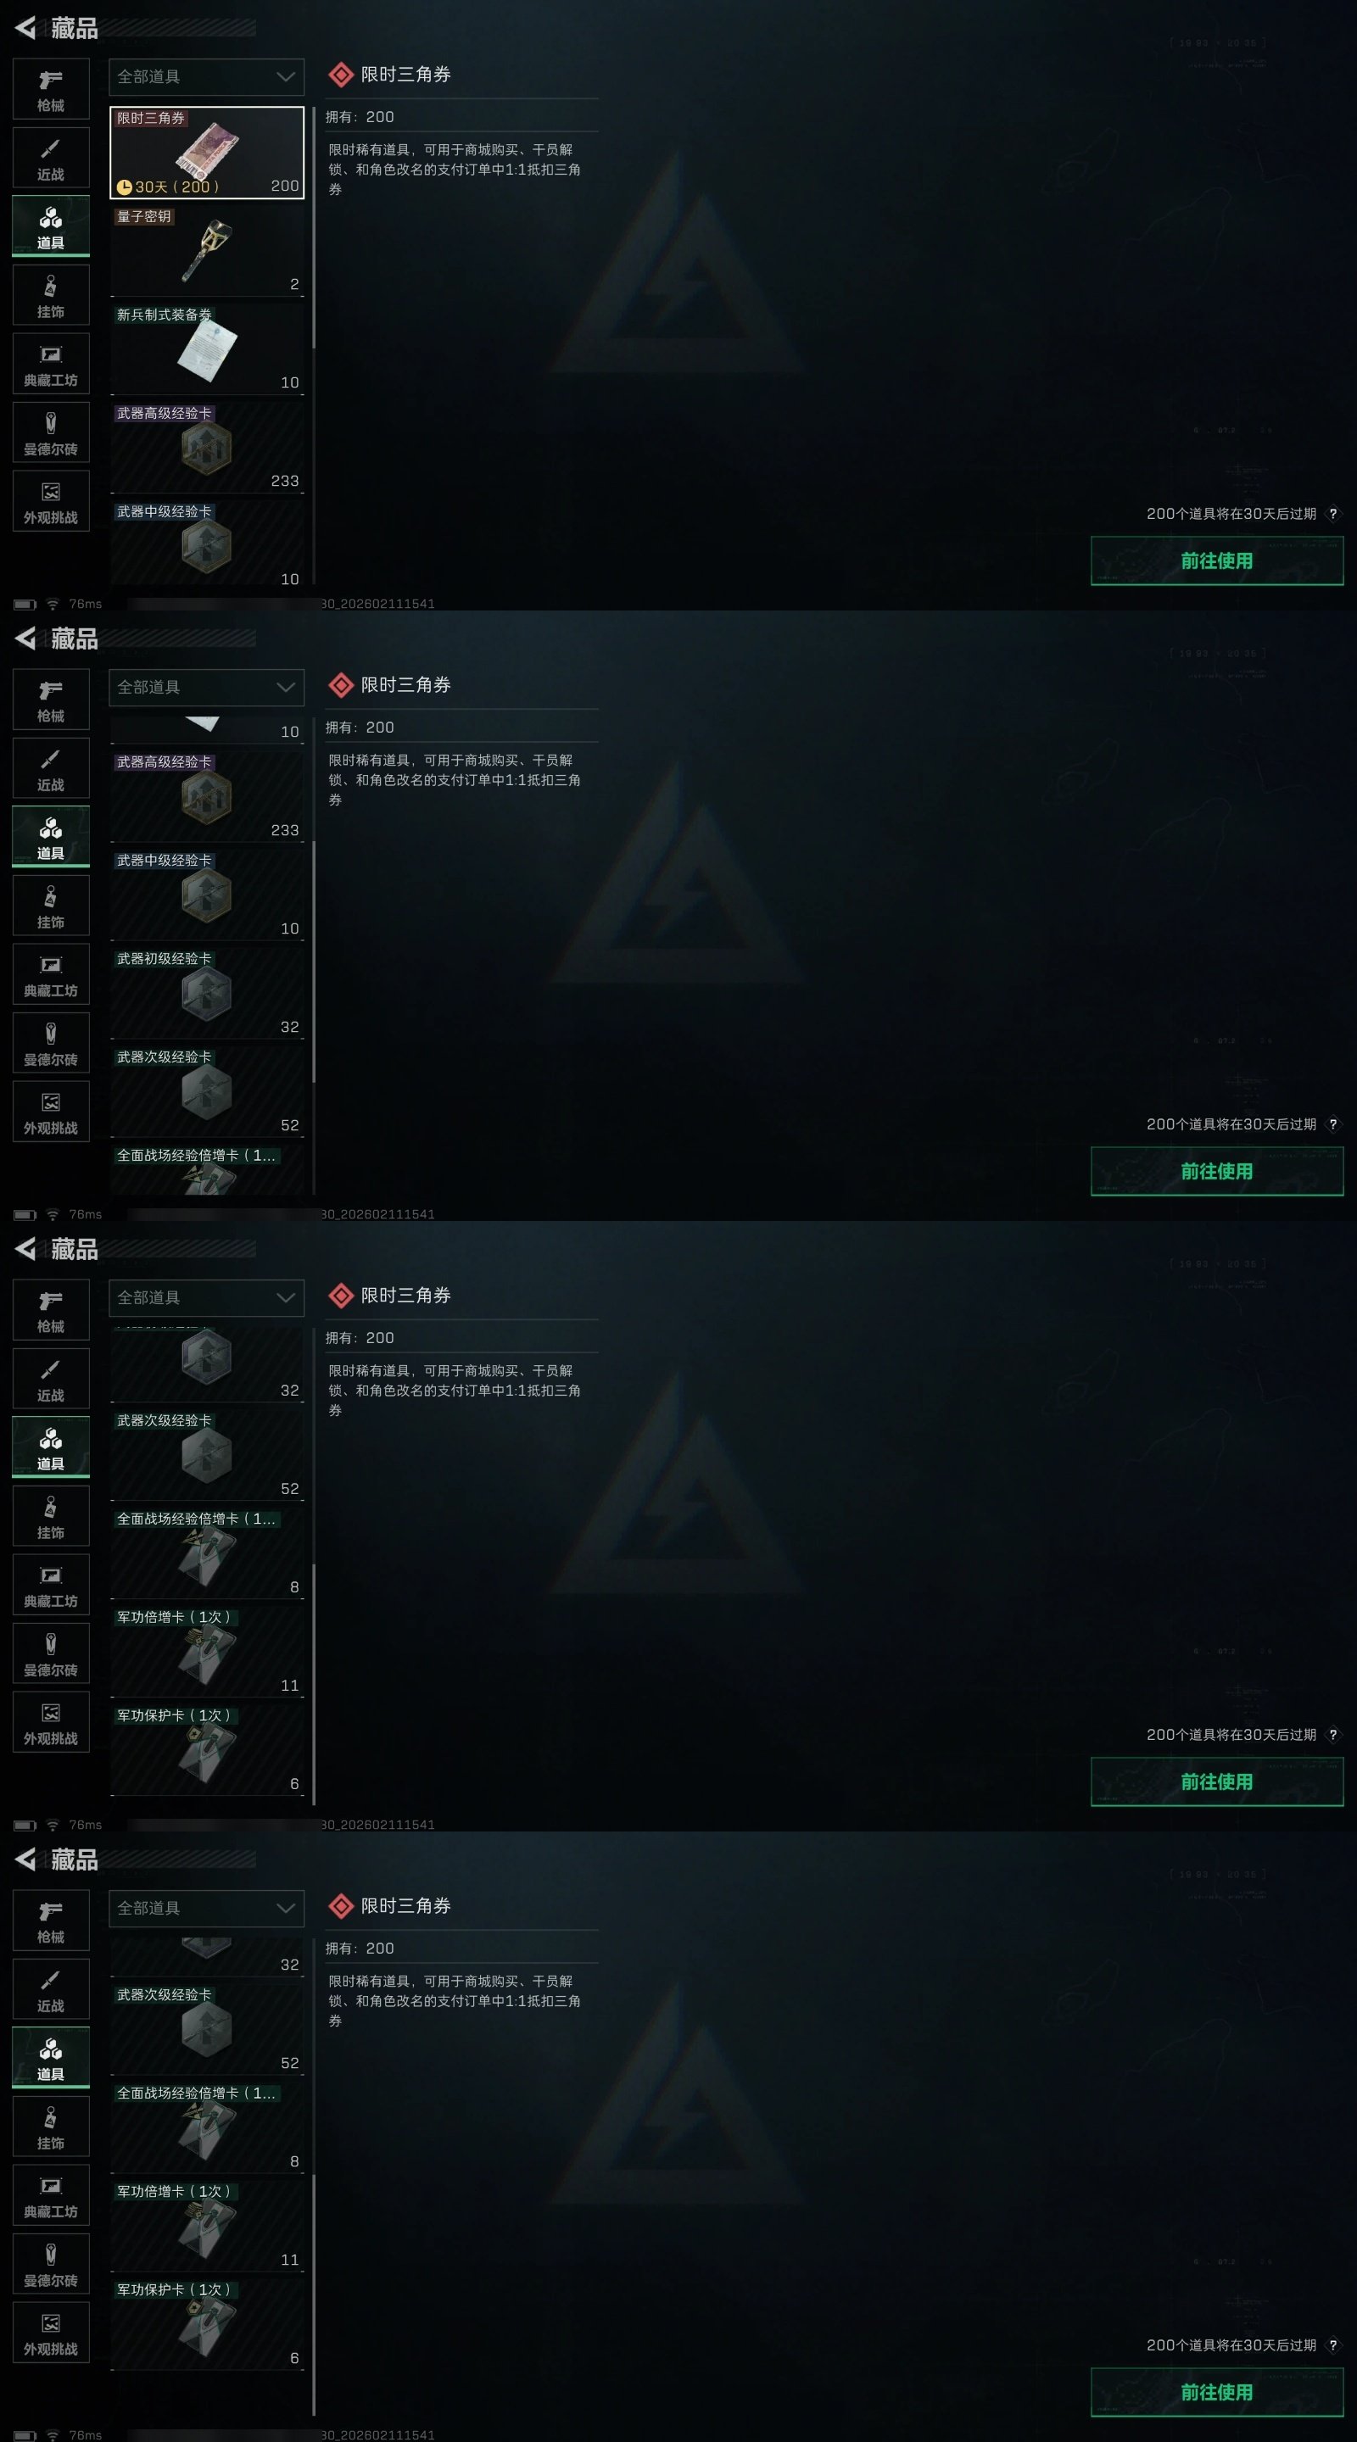1357x2442 pixels.
Task: Select the 量子密钥 key item
Action: (x=207, y=250)
